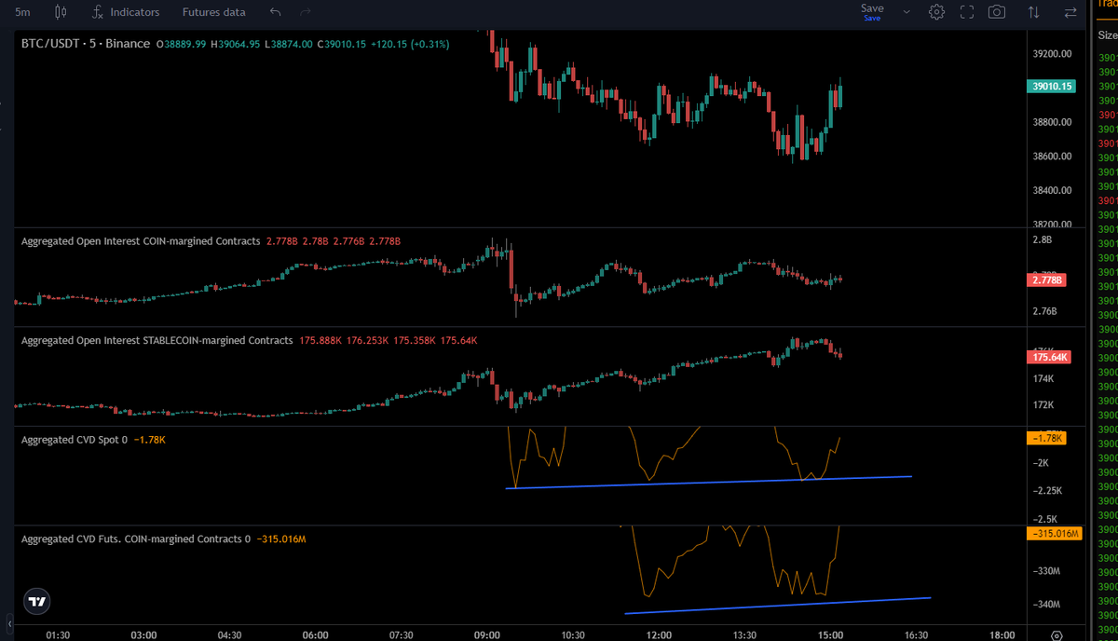Image resolution: width=1118 pixels, height=641 pixels.
Task: Click the -340M label on the CVD futures axis
Action: tap(1048, 605)
